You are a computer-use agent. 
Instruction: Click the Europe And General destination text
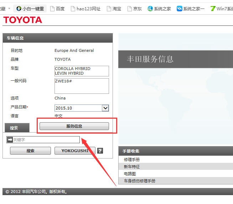74,50
